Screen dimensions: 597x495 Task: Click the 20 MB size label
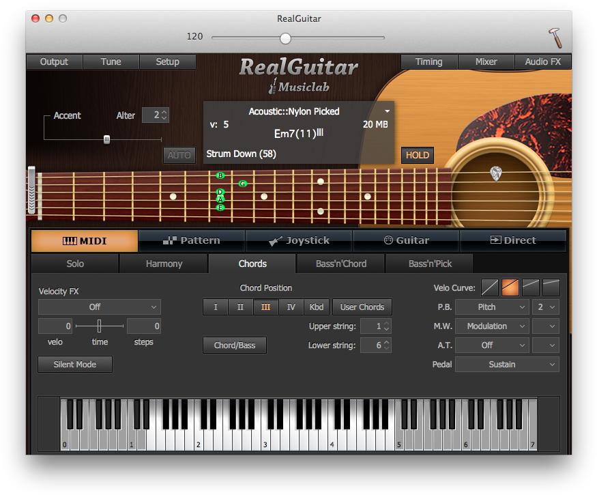[375, 125]
